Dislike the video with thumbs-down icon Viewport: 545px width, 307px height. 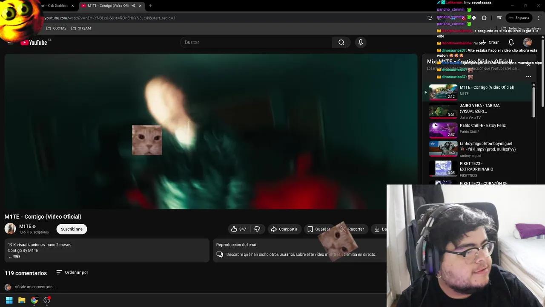[x=257, y=229]
